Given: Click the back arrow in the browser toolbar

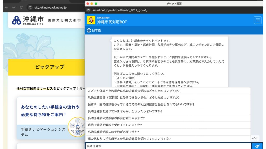Looking at the screenshot, I should click(6, 8).
